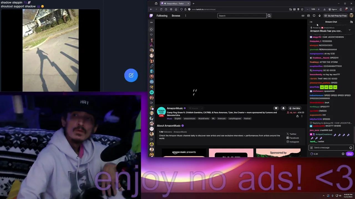The width and height of the screenshot is (355, 199).
Task: Collapse the Stream Chat panel
Action: (311, 22)
